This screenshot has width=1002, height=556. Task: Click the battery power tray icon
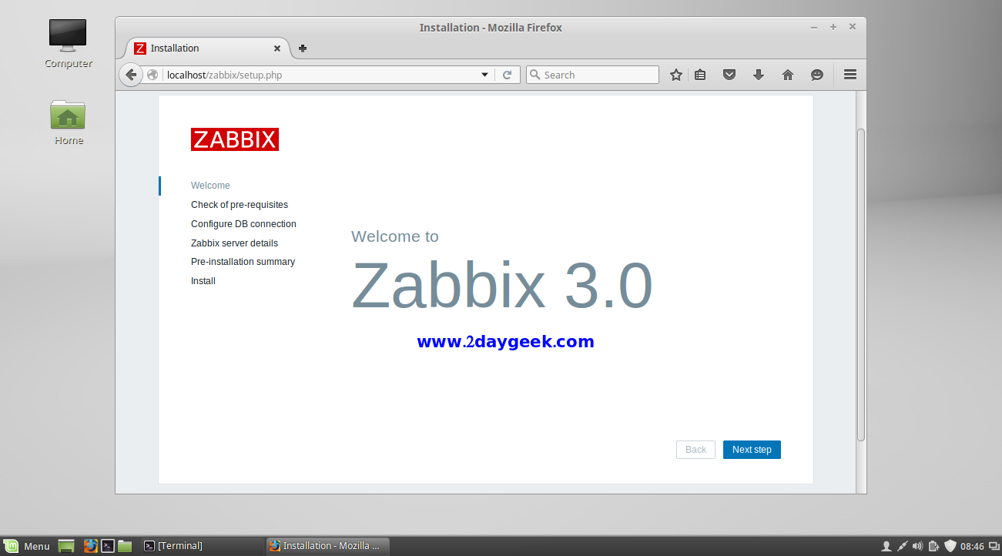(x=933, y=546)
